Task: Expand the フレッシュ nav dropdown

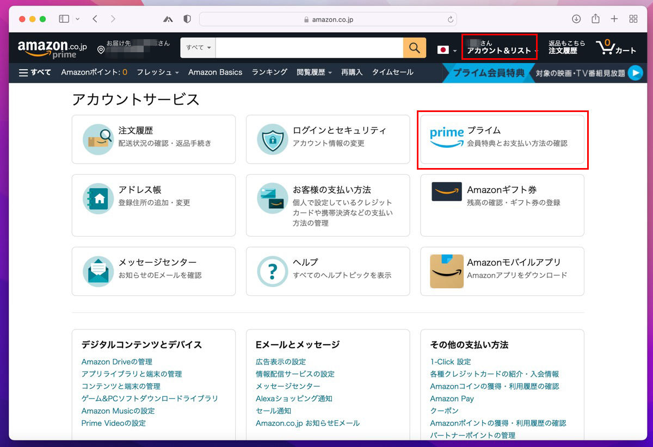Action: (157, 72)
